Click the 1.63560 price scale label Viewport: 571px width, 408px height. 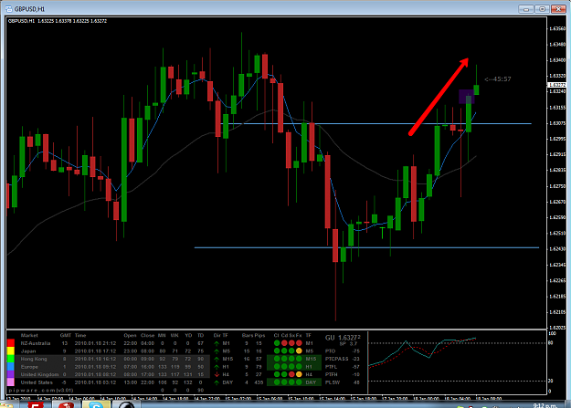tap(557, 28)
